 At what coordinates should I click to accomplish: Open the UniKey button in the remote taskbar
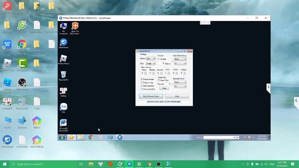coord(100,137)
